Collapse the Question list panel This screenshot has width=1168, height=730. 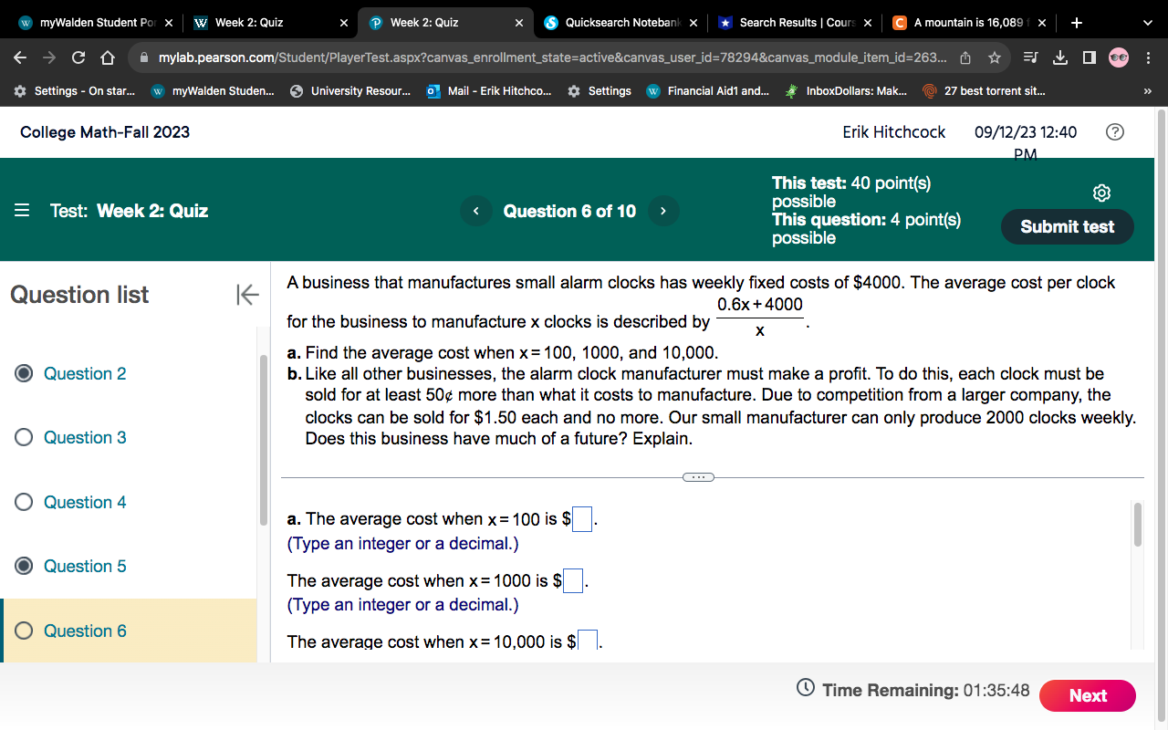pos(246,294)
